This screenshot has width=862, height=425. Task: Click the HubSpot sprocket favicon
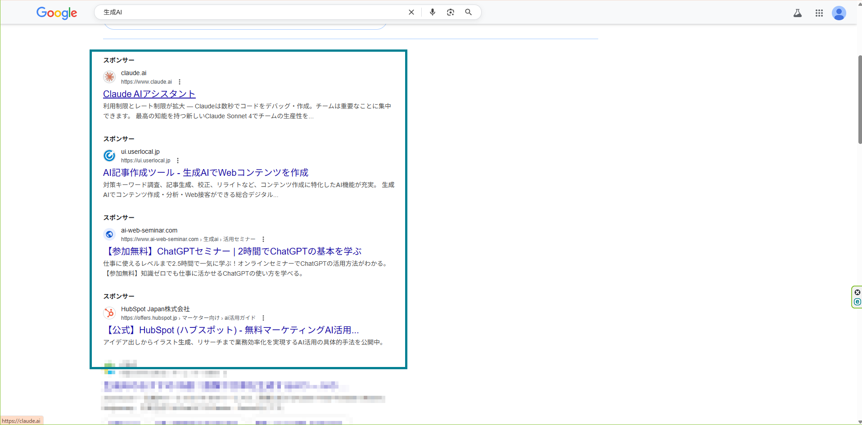[x=109, y=313]
